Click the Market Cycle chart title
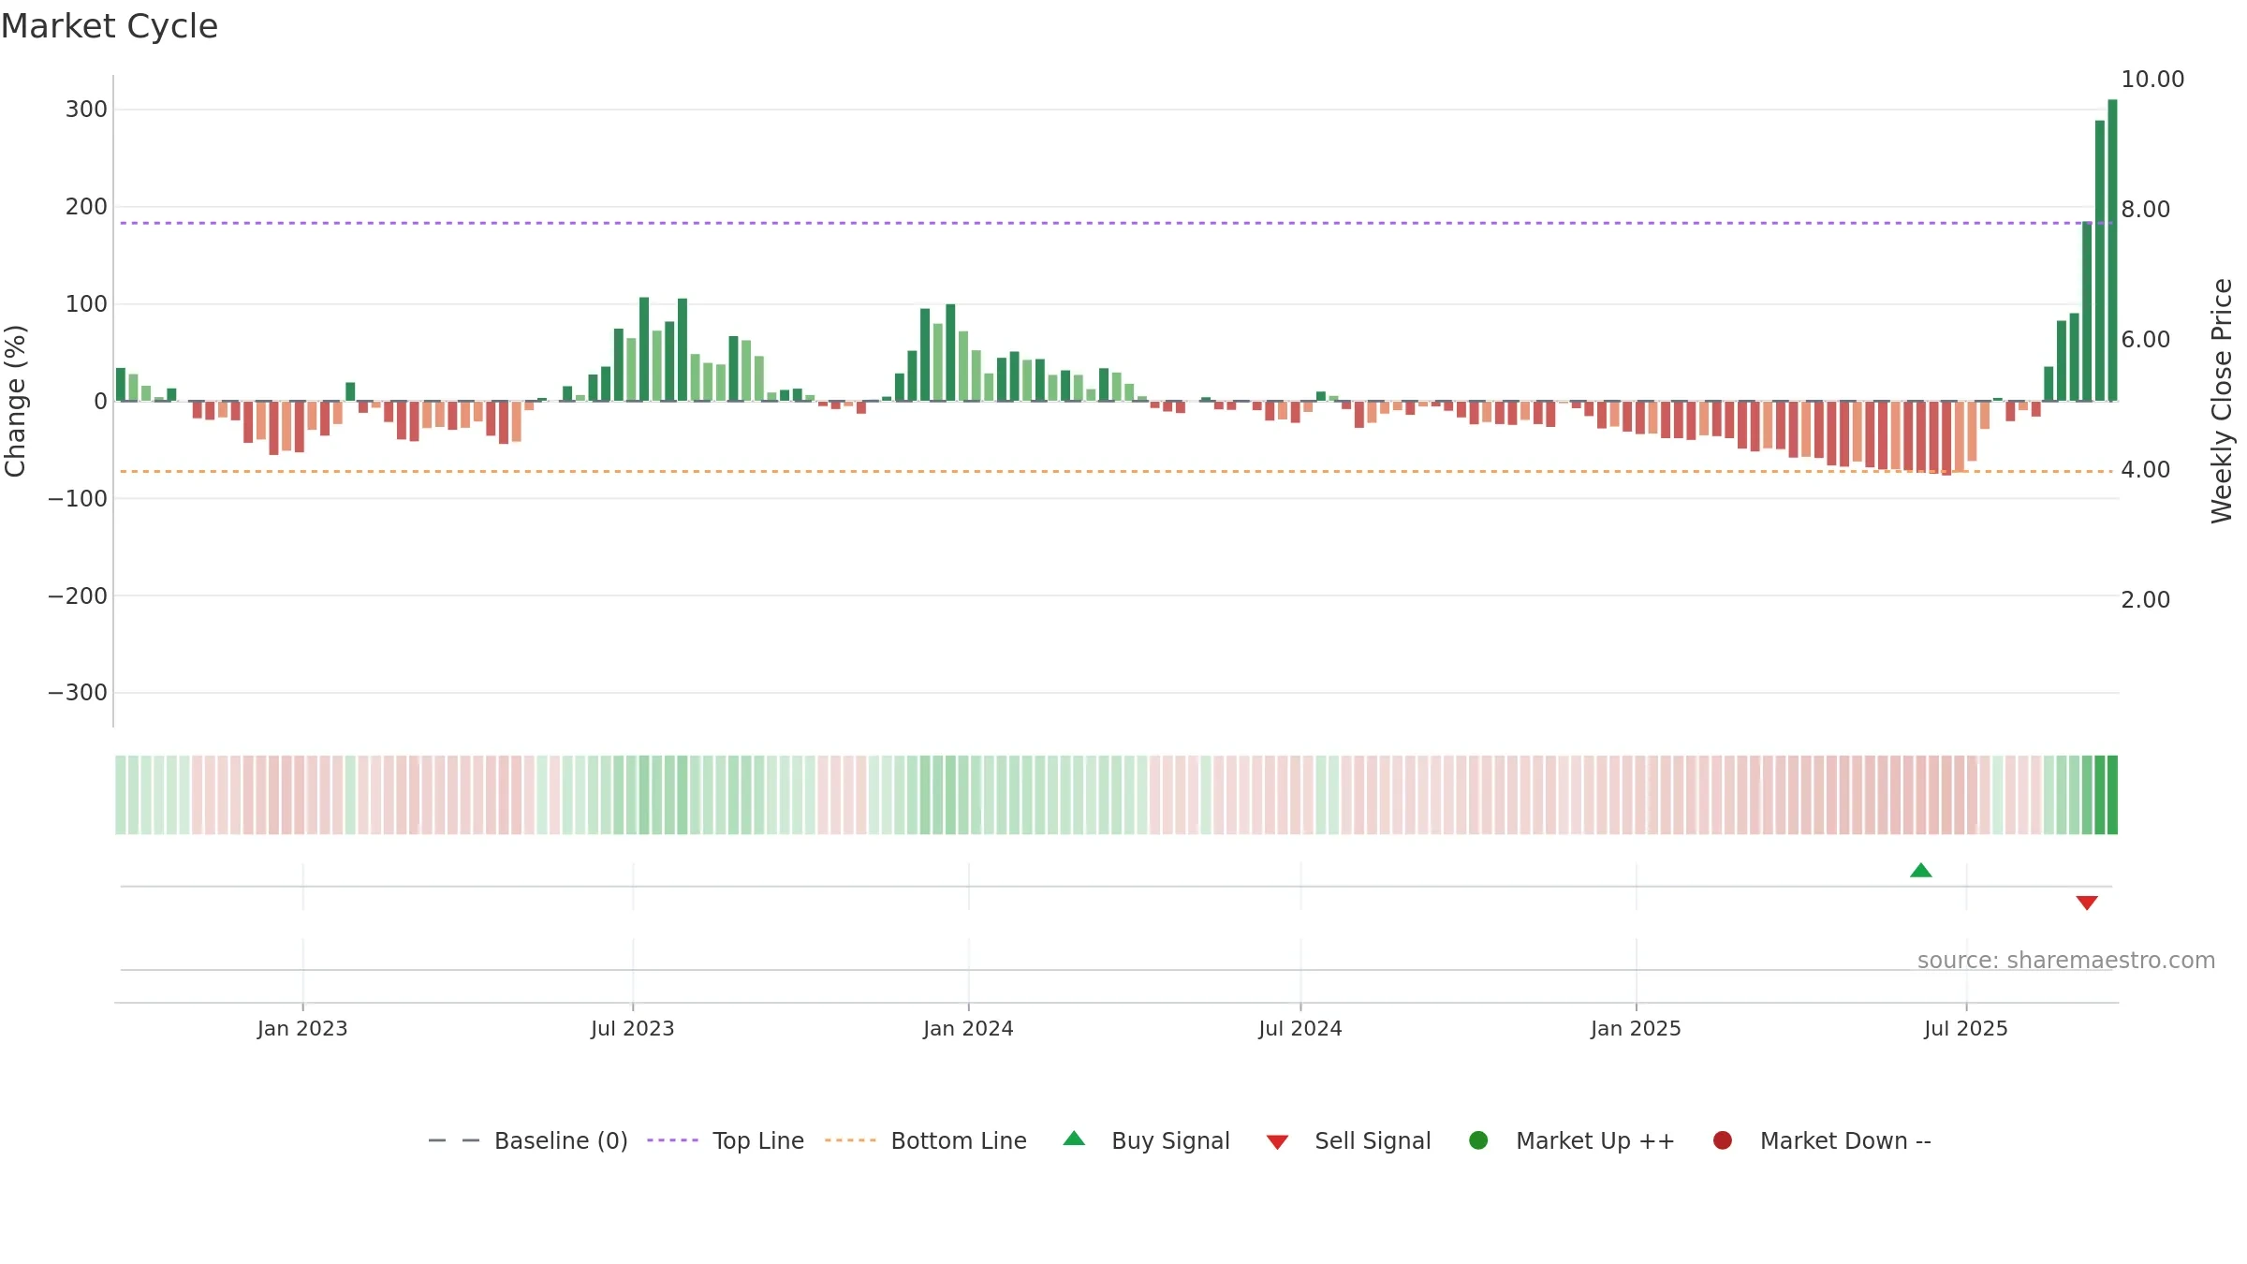The width and height of the screenshot is (2247, 1264). [x=110, y=26]
